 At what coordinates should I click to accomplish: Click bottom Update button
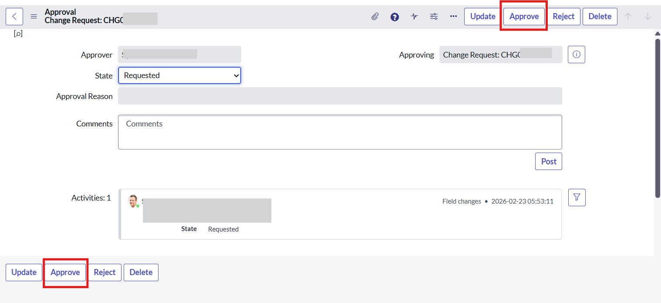[x=24, y=272]
